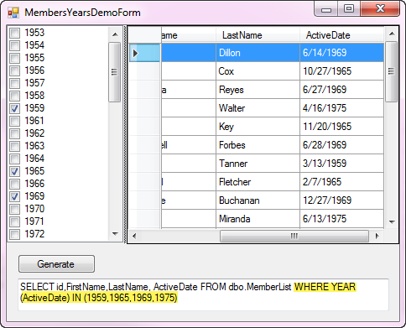Viewport: 406px width, 328px height.
Task: Enable the 1963 year checkbox
Action: (x=15, y=146)
